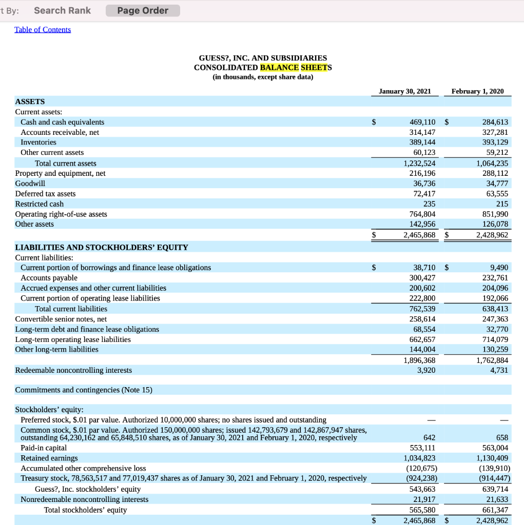Select the Page Order sorting option
The image size is (524, 525).
tap(142, 10)
